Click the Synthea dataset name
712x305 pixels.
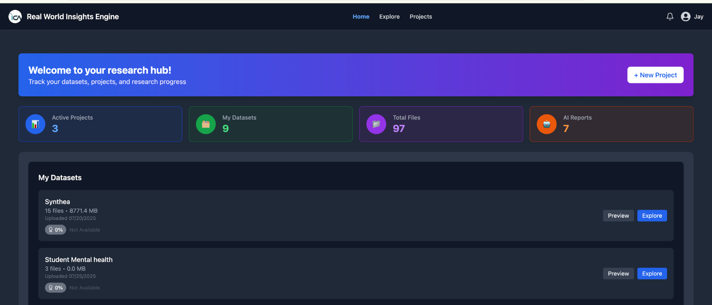coord(57,202)
